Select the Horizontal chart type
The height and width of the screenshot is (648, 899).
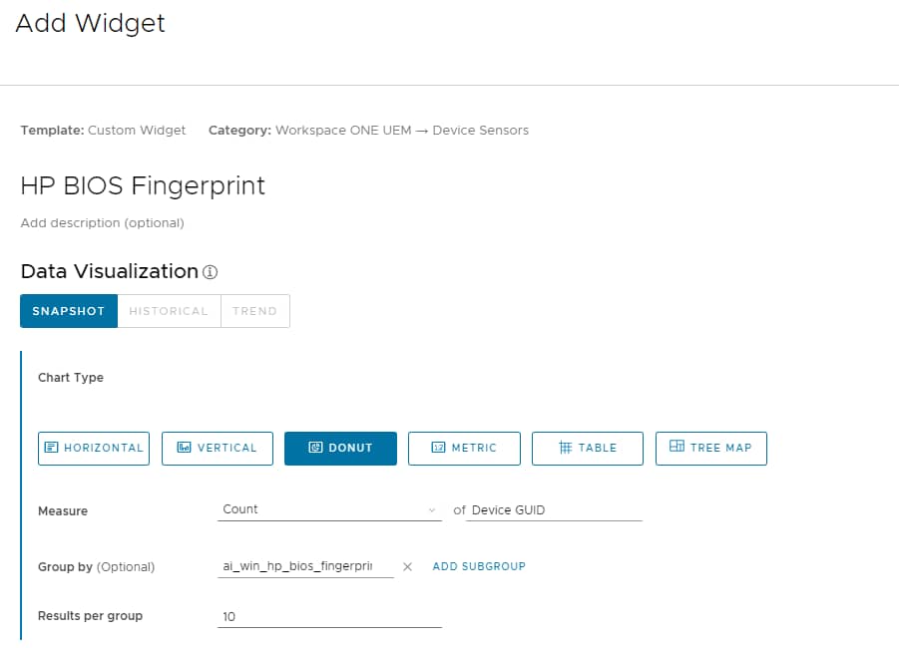point(94,448)
